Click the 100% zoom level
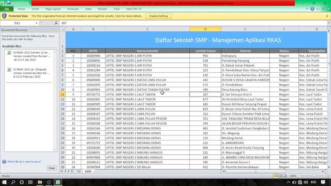 293,176
